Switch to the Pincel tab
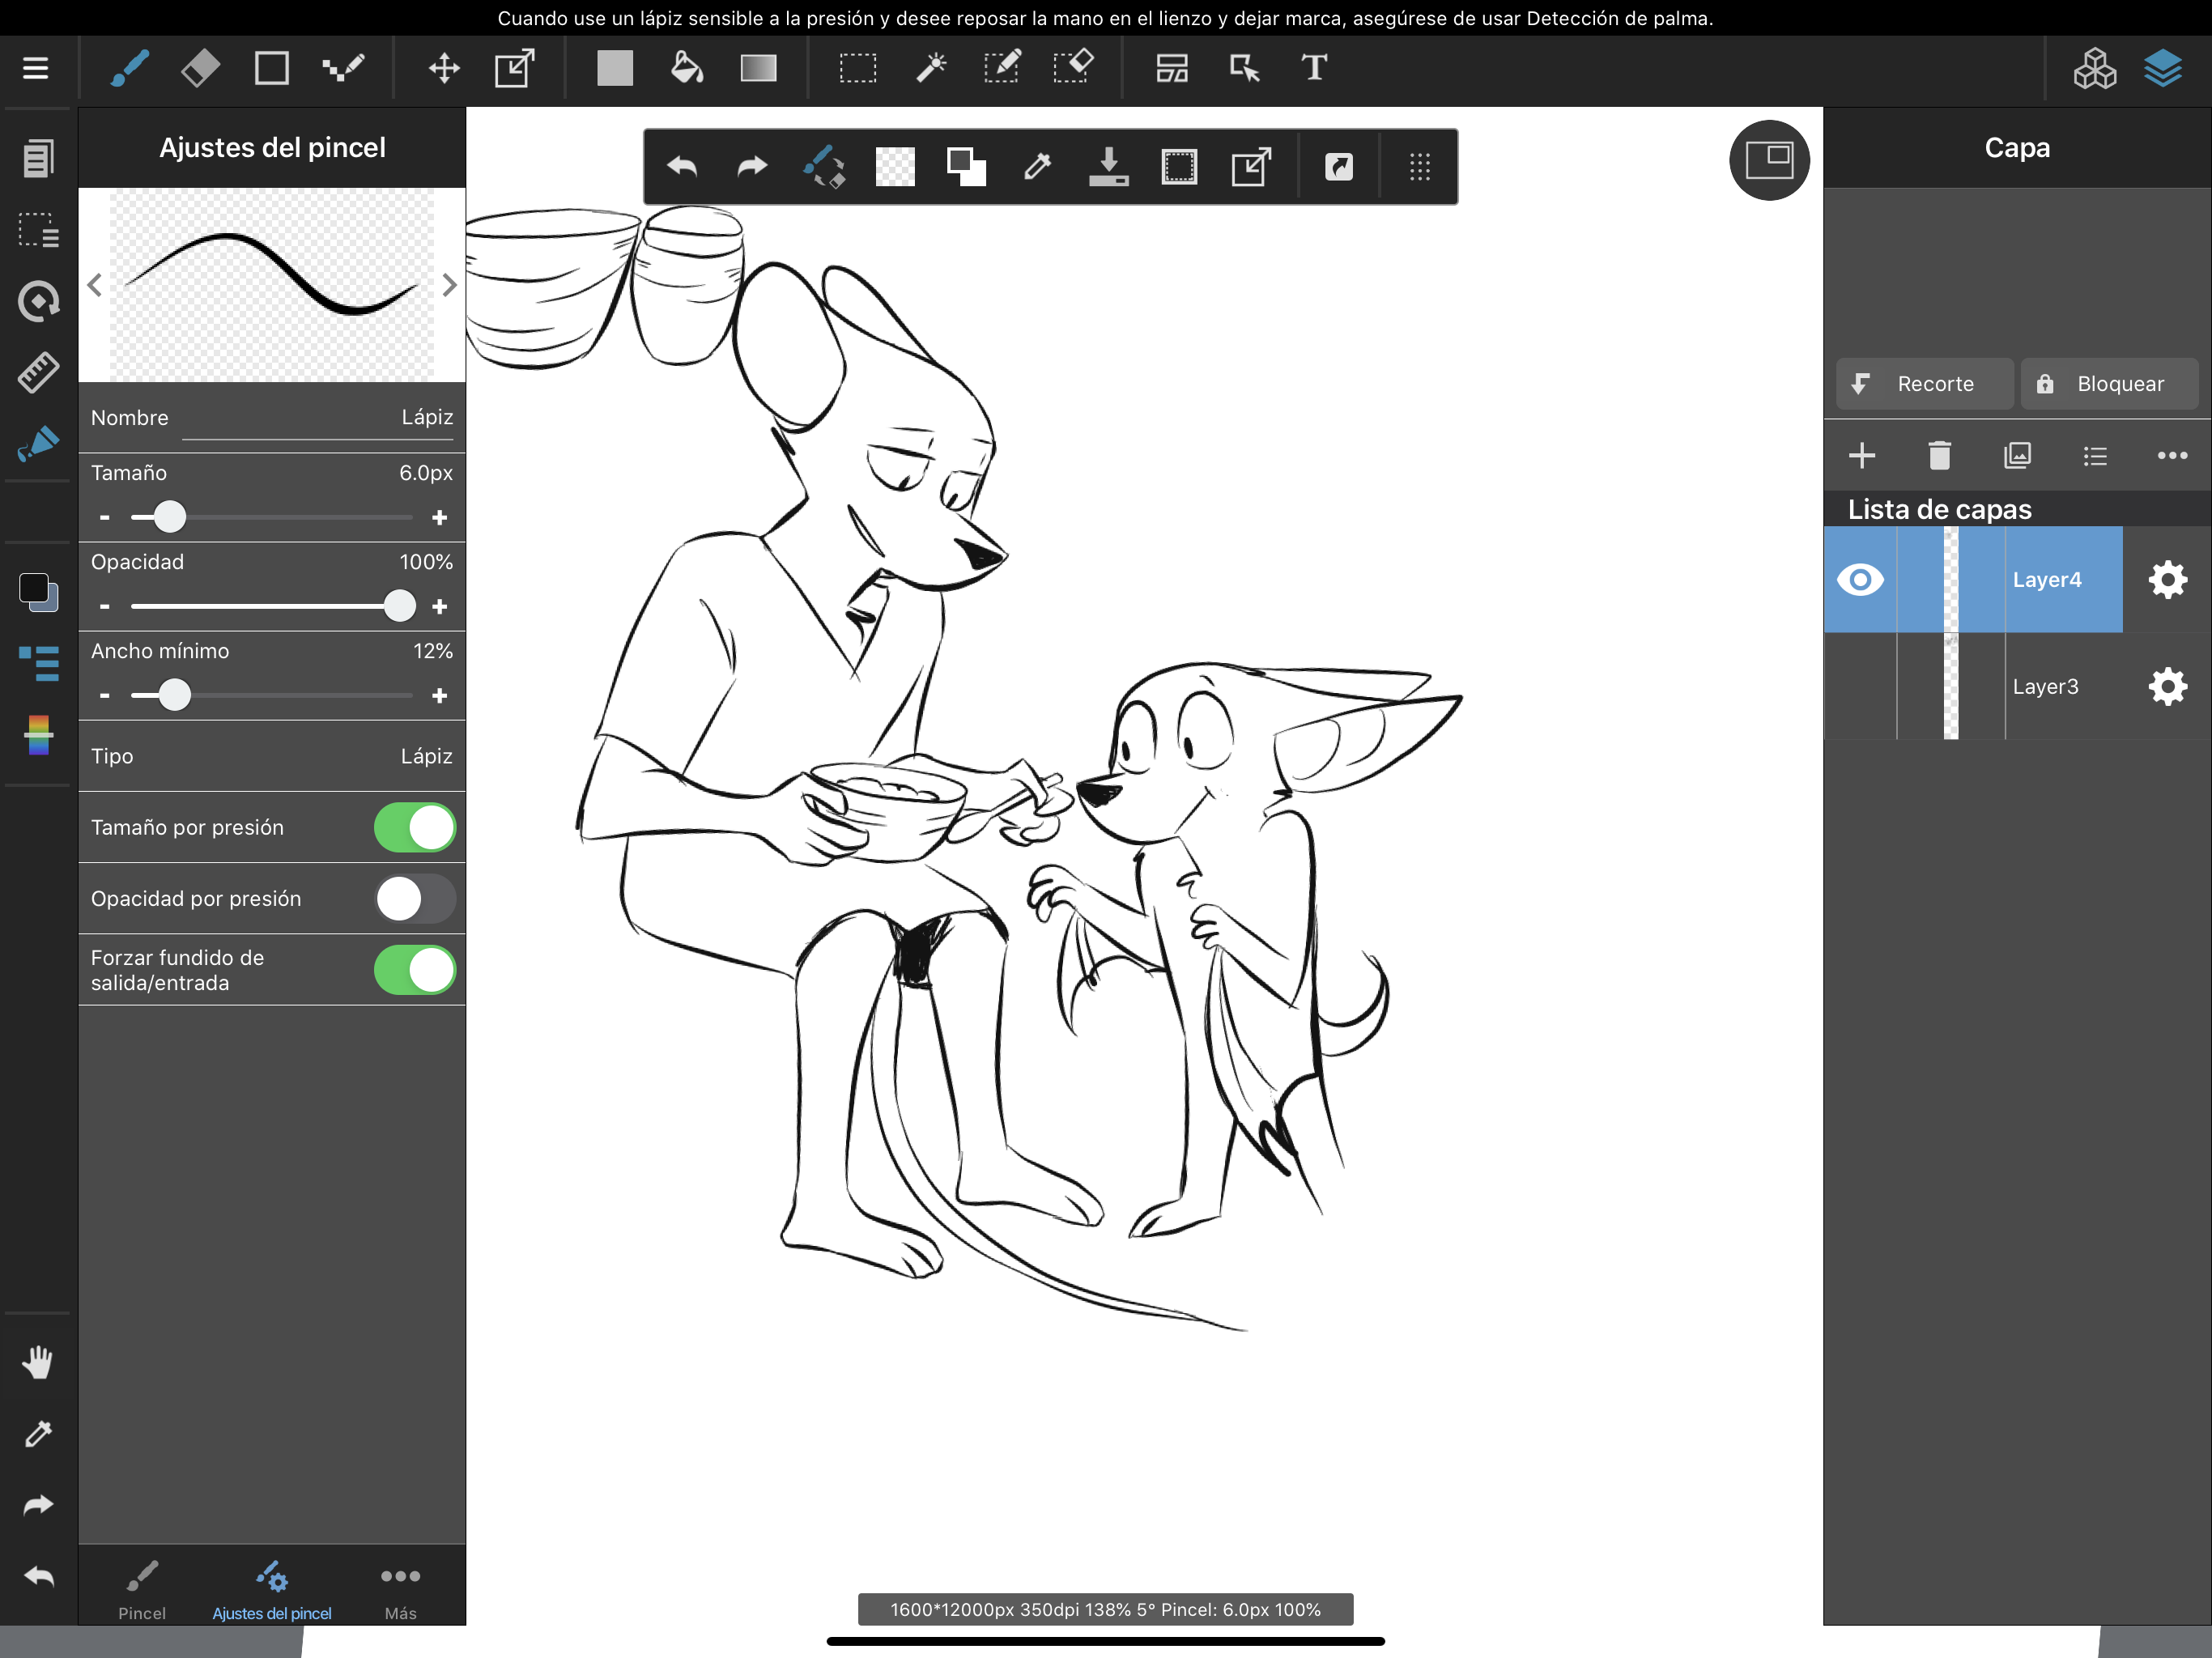 [142, 1589]
